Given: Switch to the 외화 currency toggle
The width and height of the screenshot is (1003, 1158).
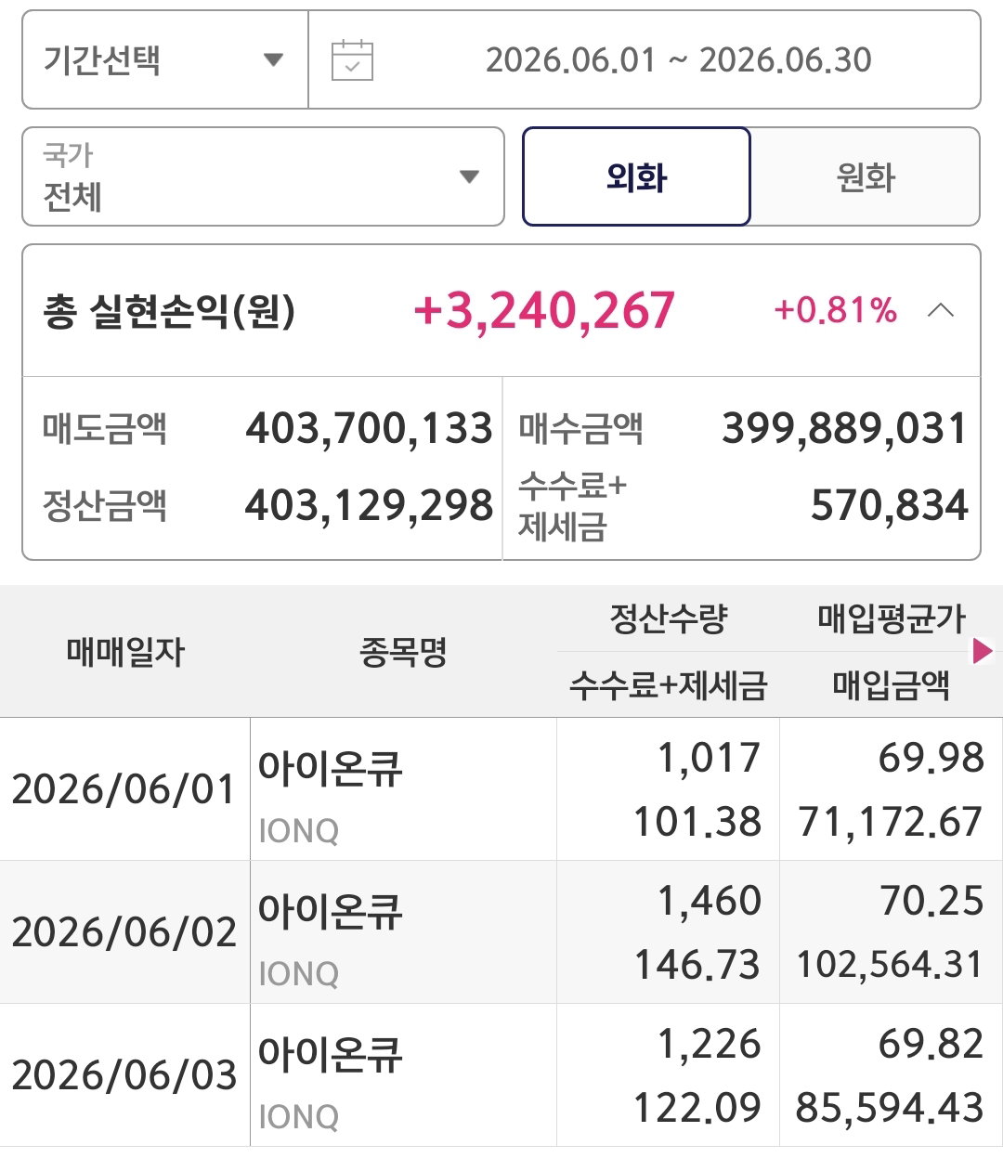Looking at the screenshot, I should click(636, 176).
